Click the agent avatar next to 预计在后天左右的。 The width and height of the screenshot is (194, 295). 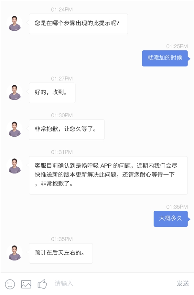(14, 253)
